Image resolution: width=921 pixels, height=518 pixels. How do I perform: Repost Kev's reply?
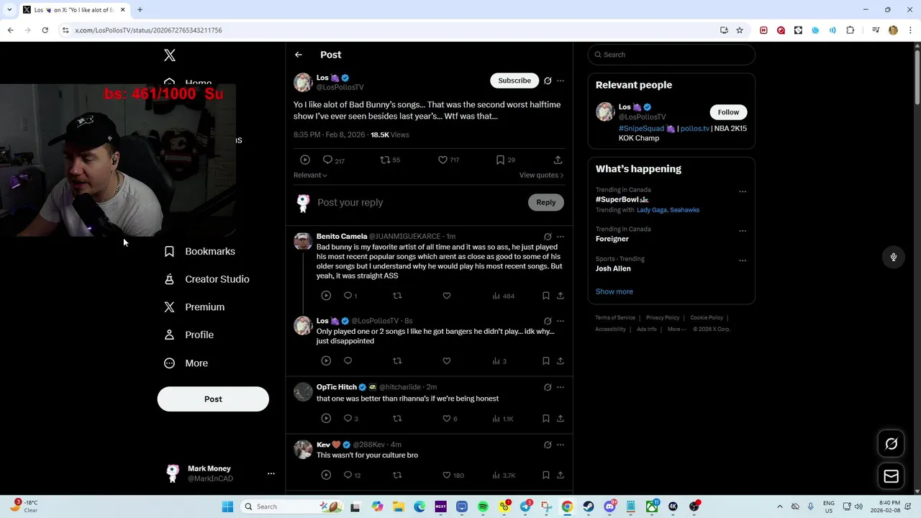click(x=396, y=476)
